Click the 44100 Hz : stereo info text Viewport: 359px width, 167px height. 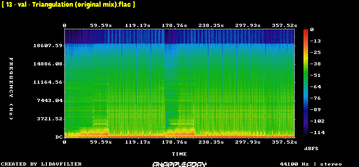click(311, 164)
